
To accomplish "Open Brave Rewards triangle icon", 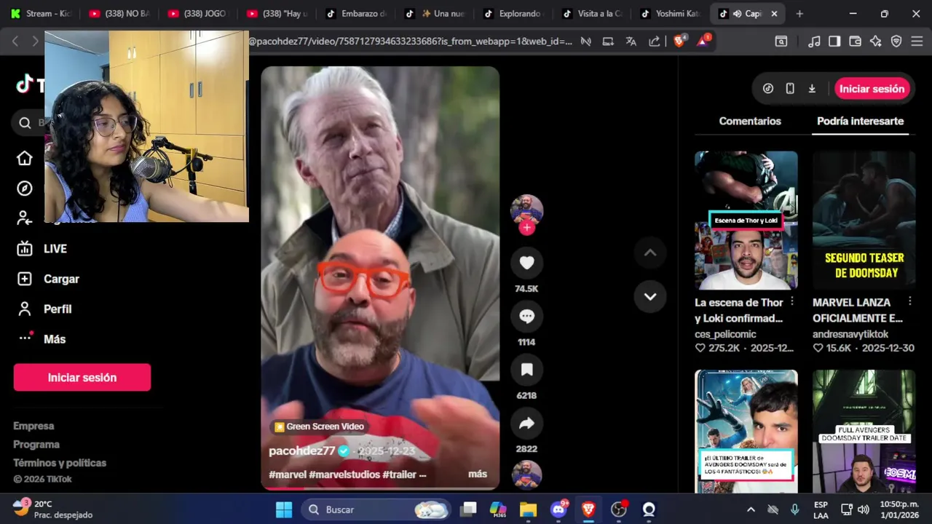I will (x=703, y=41).
